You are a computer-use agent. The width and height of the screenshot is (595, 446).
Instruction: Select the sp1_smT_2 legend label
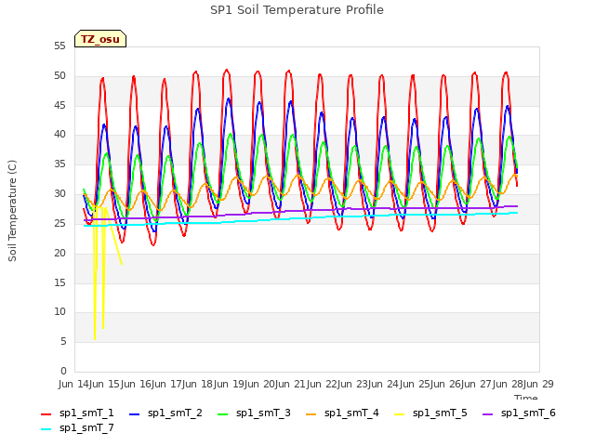point(175,413)
